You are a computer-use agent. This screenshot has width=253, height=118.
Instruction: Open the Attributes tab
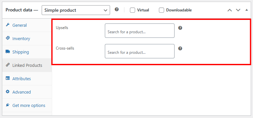click(x=27, y=79)
